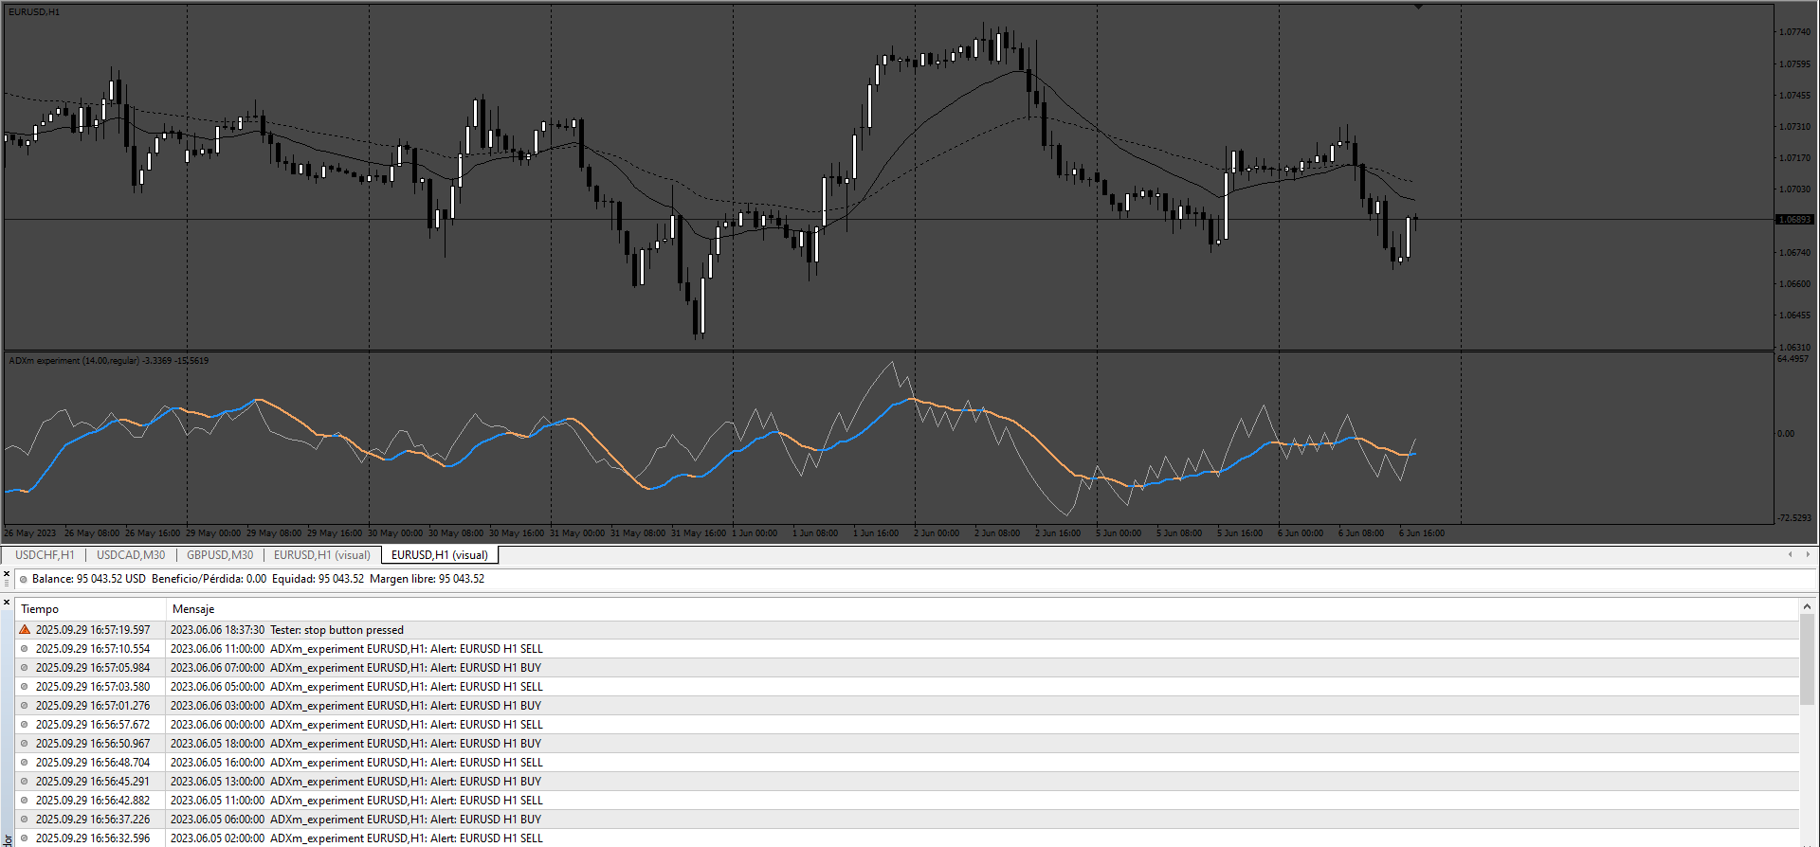This screenshot has height=847, width=1820.
Task: Click the journal vertical scrollbar thumb
Action: tap(1807, 658)
